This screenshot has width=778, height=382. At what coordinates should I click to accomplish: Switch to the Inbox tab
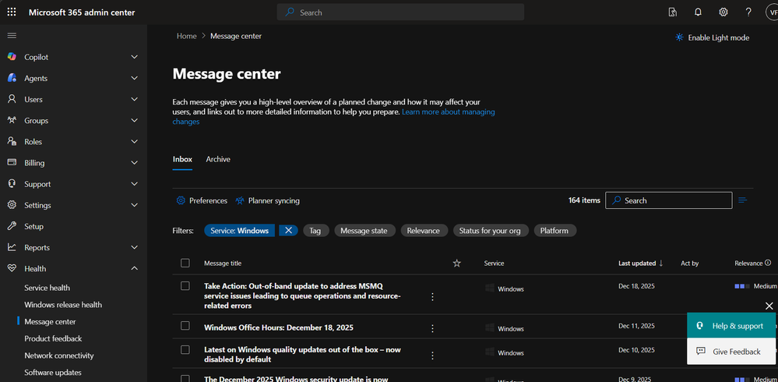point(182,160)
